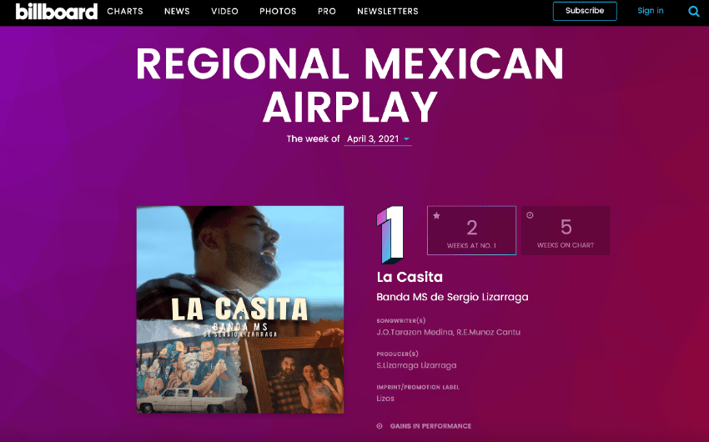Open the search magnifier icon

click(x=694, y=12)
